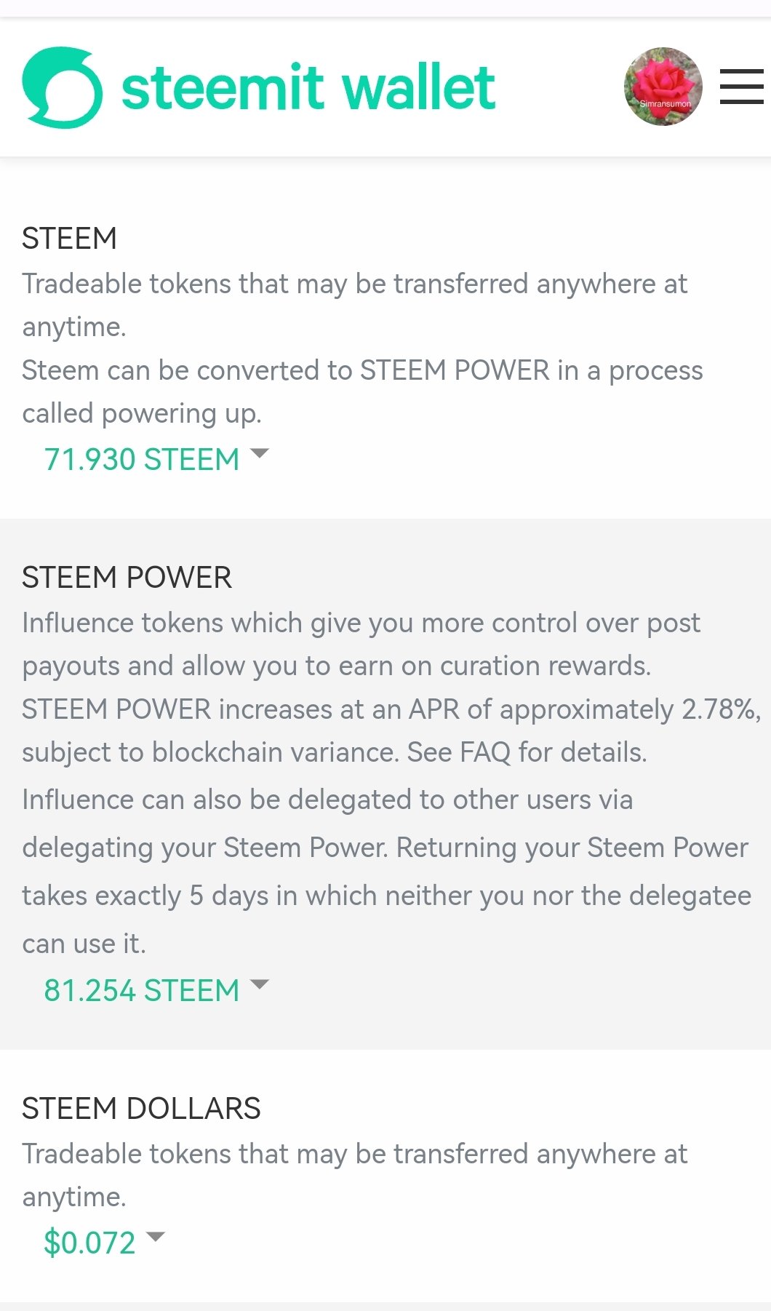Viewport: 771px width, 1311px height.
Task: Click the caret beside 81.254 STEEM
Action: click(x=259, y=985)
